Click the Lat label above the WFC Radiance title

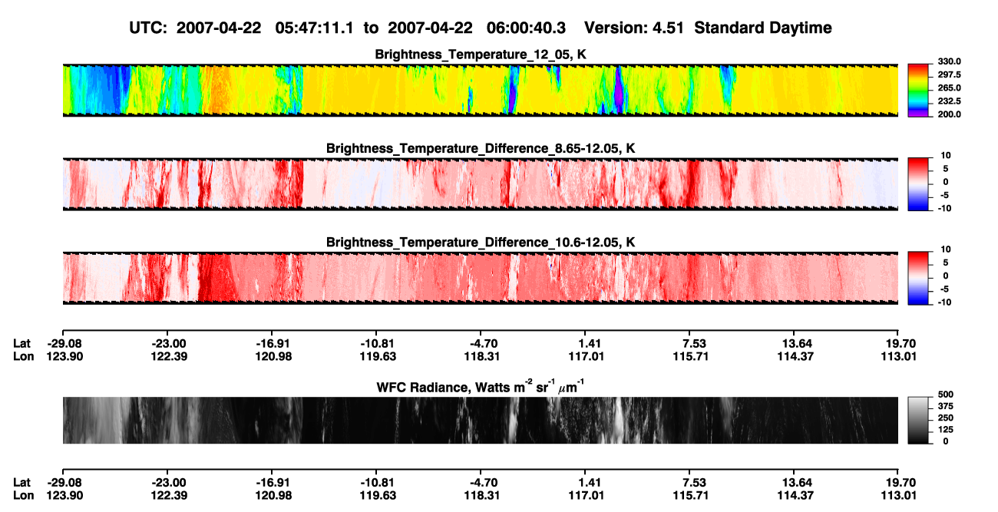point(21,344)
